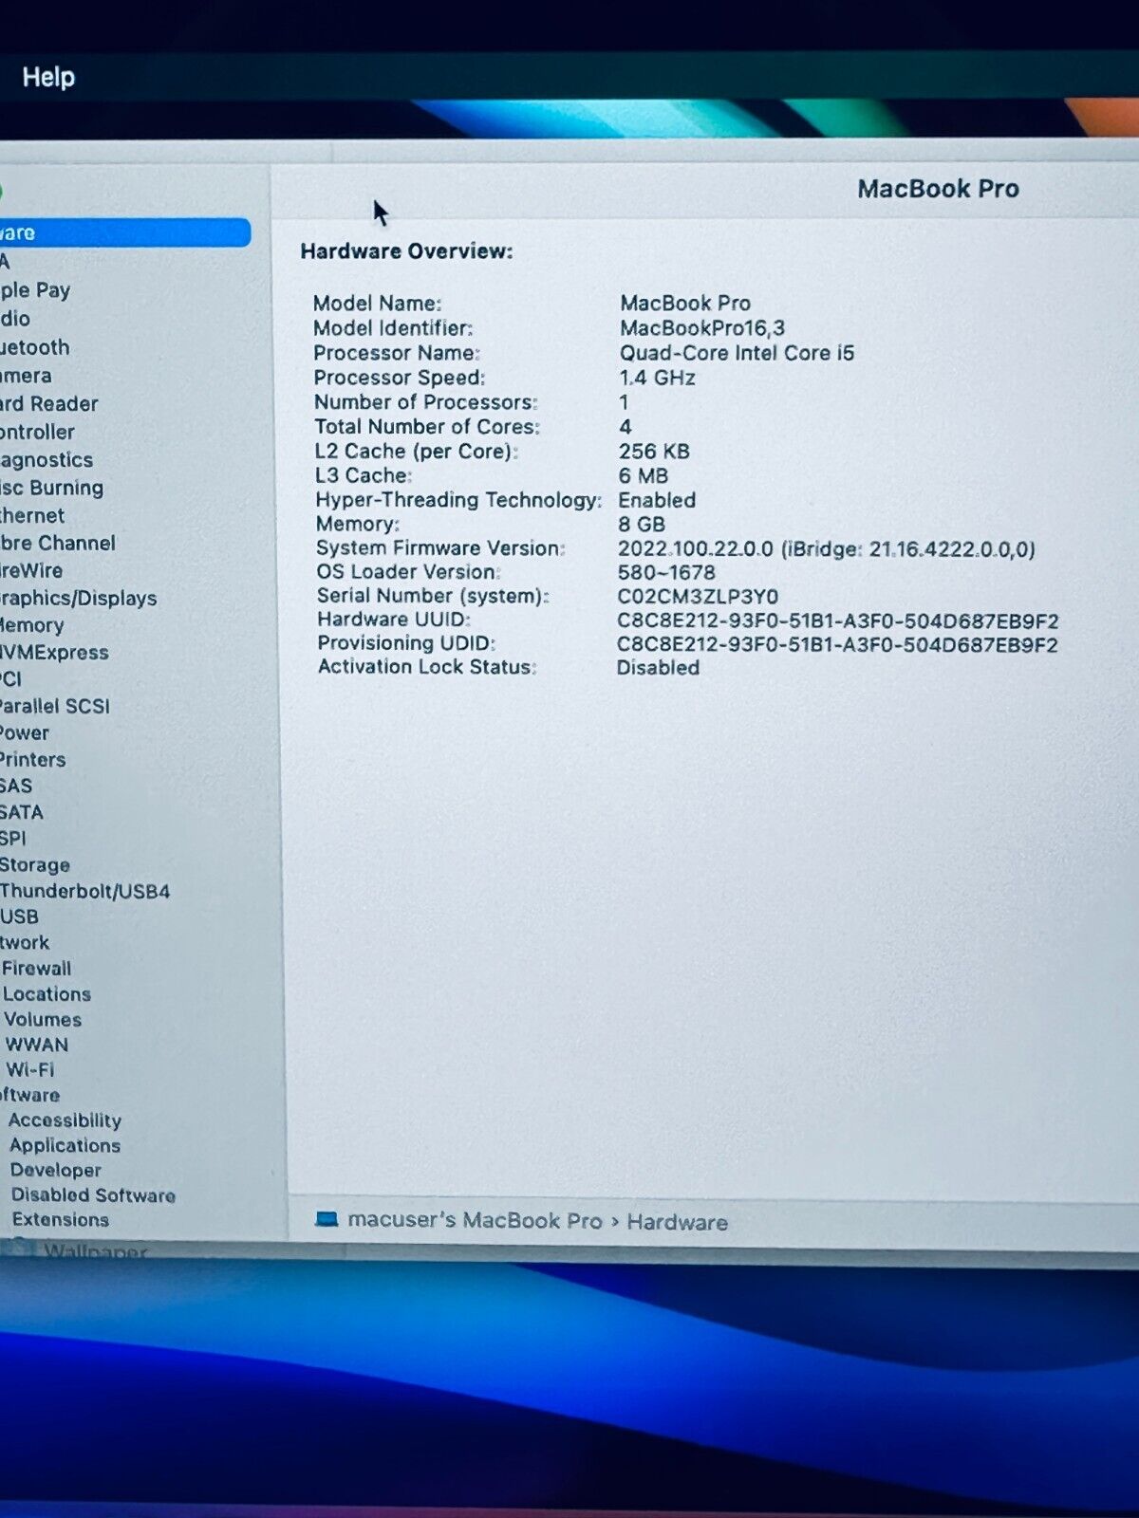The width and height of the screenshot is (1139, 1518).
Task: Click the serial number value C02CM3ZLP3Y0
Action: tap(698, 597)
